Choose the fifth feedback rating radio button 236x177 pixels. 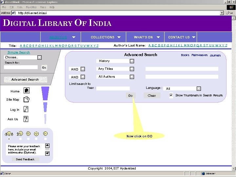(x=45, y=139)
